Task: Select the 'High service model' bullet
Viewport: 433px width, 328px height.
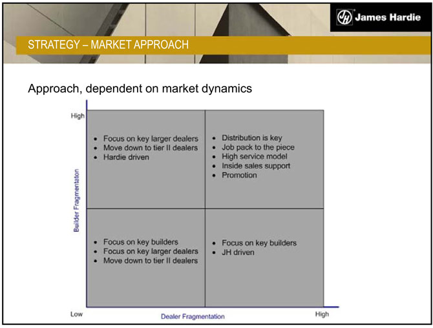Action: 254,156
